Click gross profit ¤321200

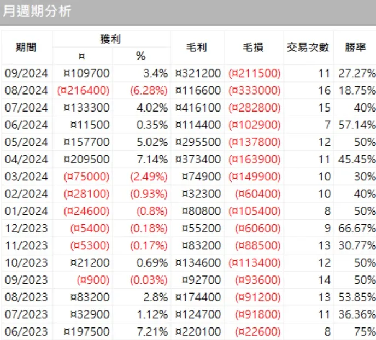(x=198, y=73)
